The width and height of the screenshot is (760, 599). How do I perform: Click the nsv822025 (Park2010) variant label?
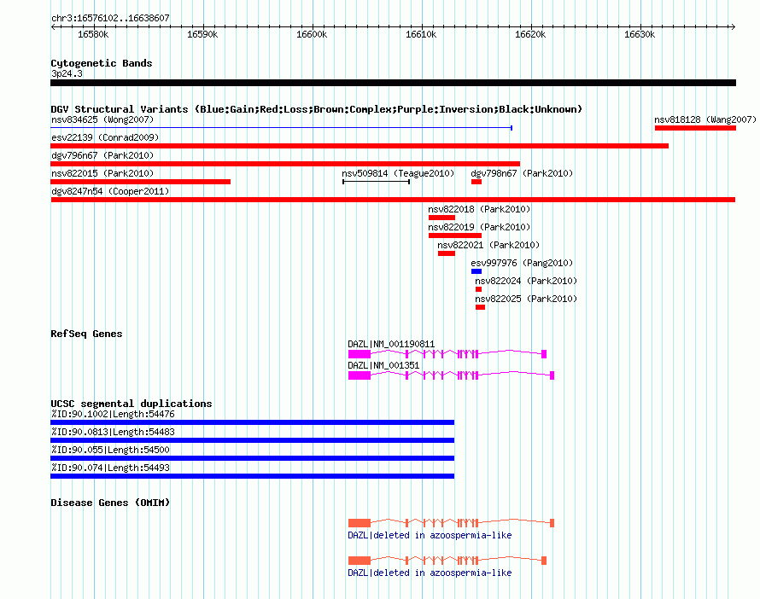pyautogui.click(x=526, y=299)
